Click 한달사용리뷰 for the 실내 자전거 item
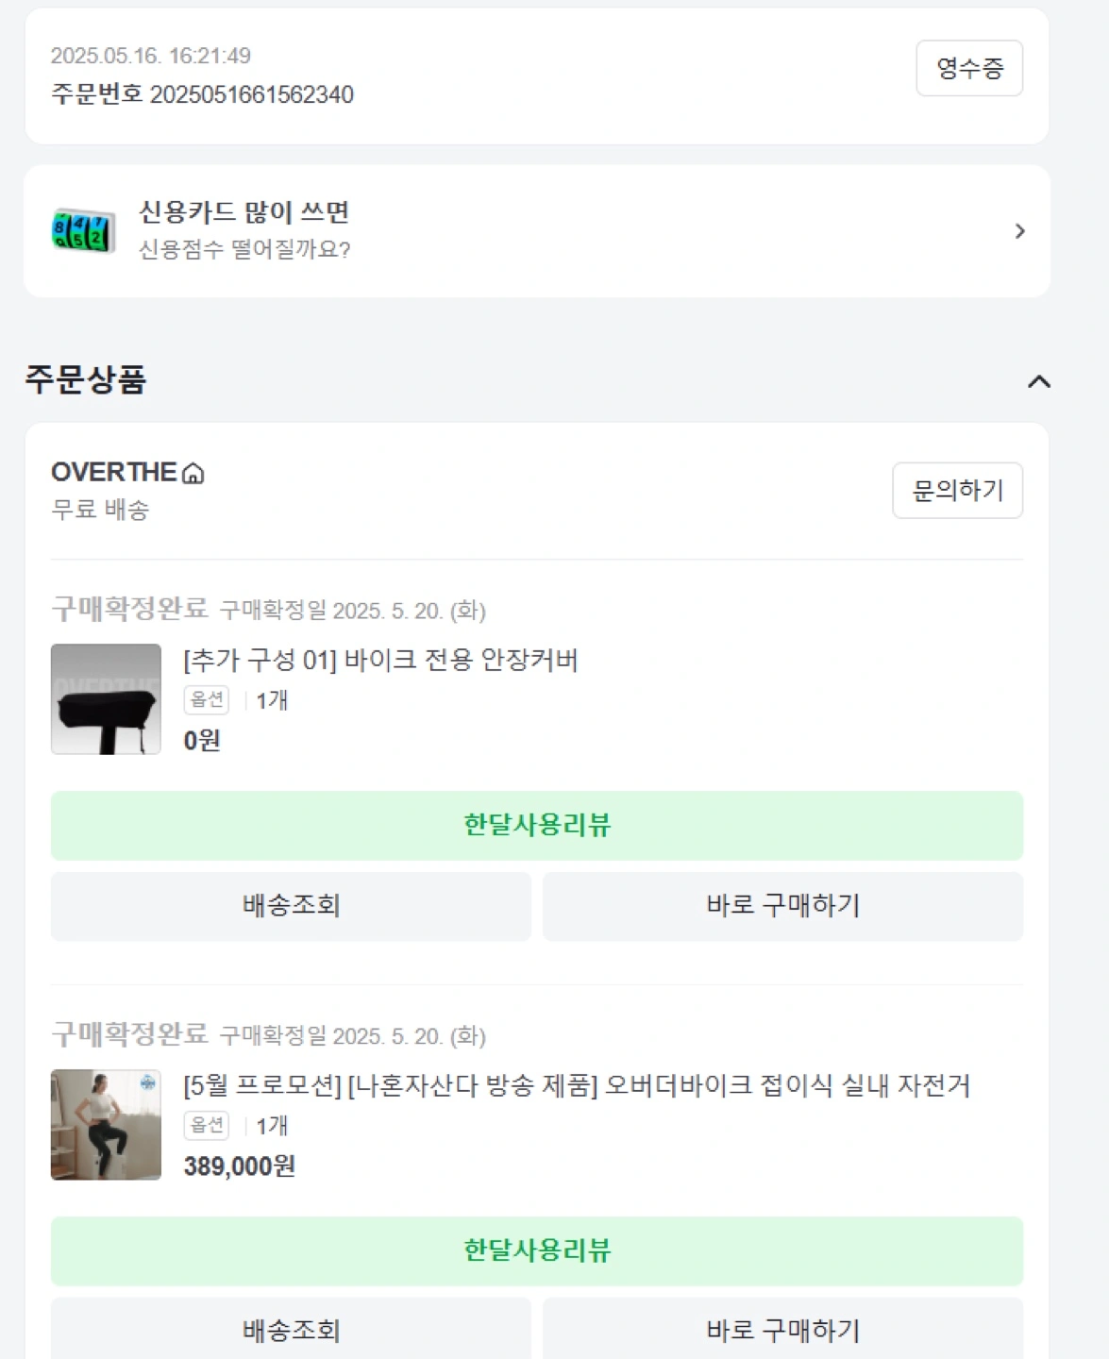Viewport: 1109px width, 1359px height. click(x=537, y=1251)
